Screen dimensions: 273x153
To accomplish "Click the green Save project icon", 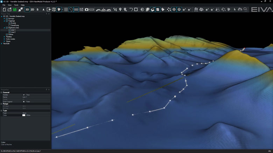I will (15, 9).
